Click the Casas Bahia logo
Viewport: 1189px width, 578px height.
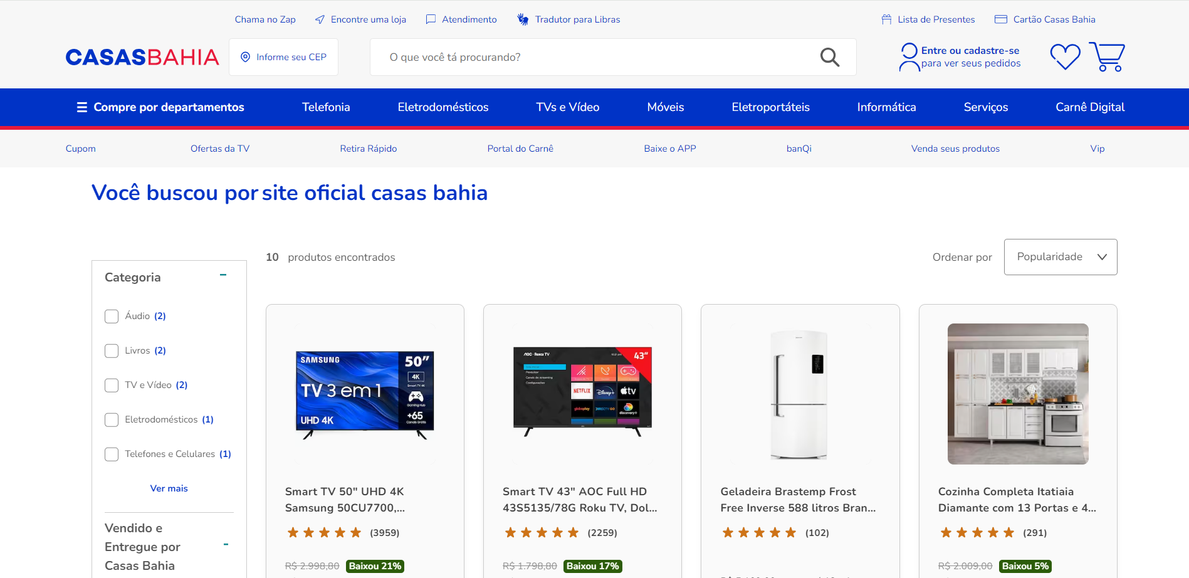pyautogui.click(x=142, y=57)
